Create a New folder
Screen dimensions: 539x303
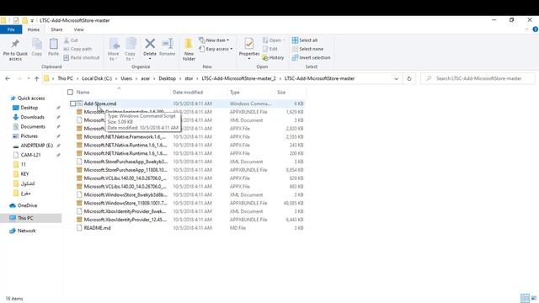click(189, 50)
